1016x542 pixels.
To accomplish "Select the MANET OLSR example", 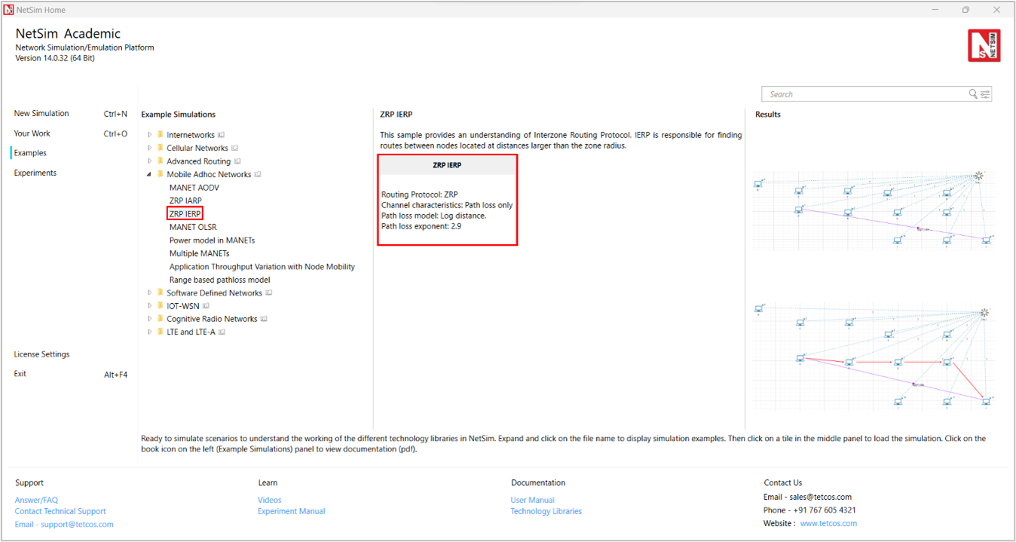I will tap(194, 227).
